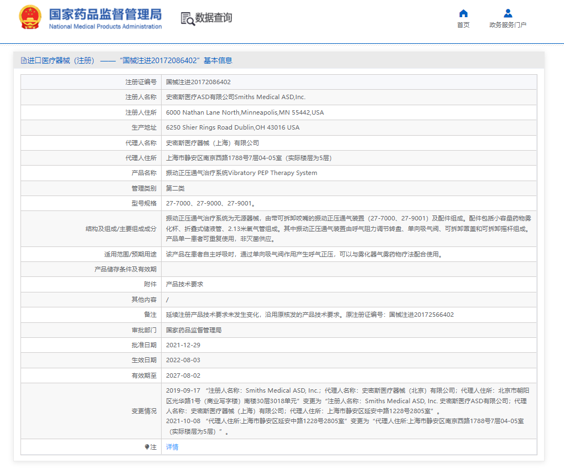
Task: Click the slash value under 其他内容
Action: [167, 300]
